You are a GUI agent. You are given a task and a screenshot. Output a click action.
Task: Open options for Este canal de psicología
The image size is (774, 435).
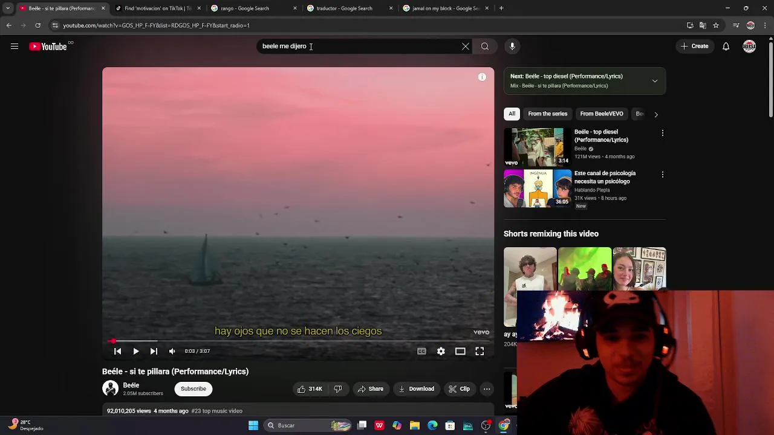tap(663, 175)
